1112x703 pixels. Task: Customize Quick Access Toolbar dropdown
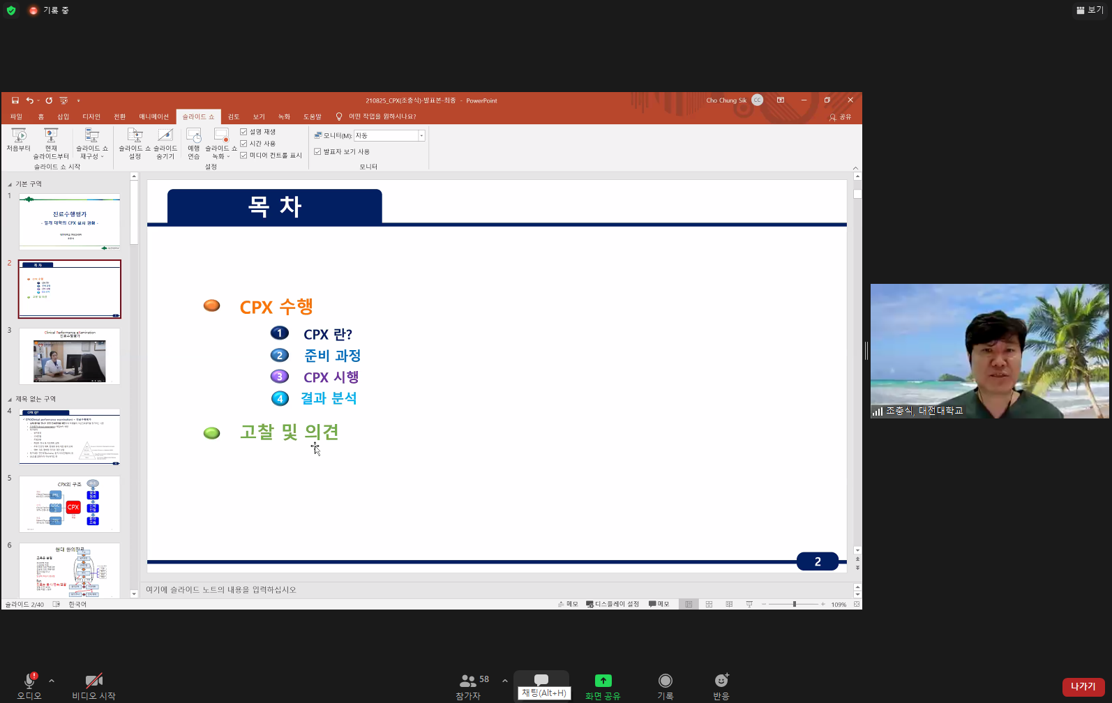point(78,100)
